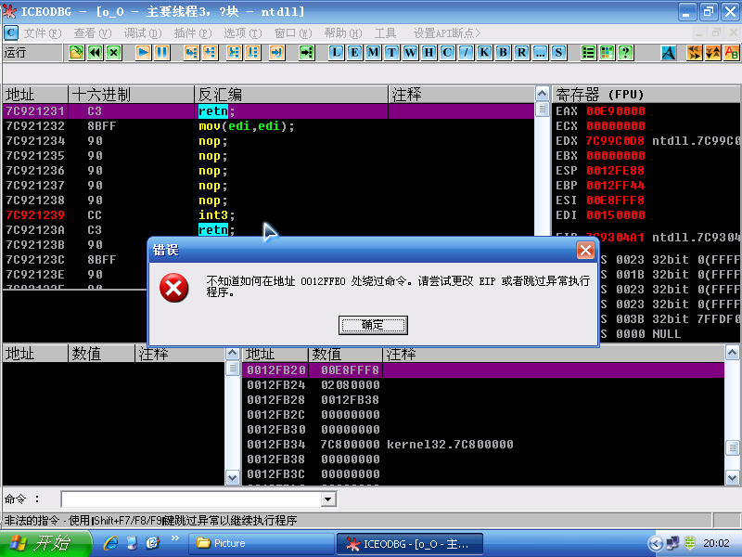The image size is (742, 557).
Task: Select ESP register value 0012FE88
Action: pos(615,171)
